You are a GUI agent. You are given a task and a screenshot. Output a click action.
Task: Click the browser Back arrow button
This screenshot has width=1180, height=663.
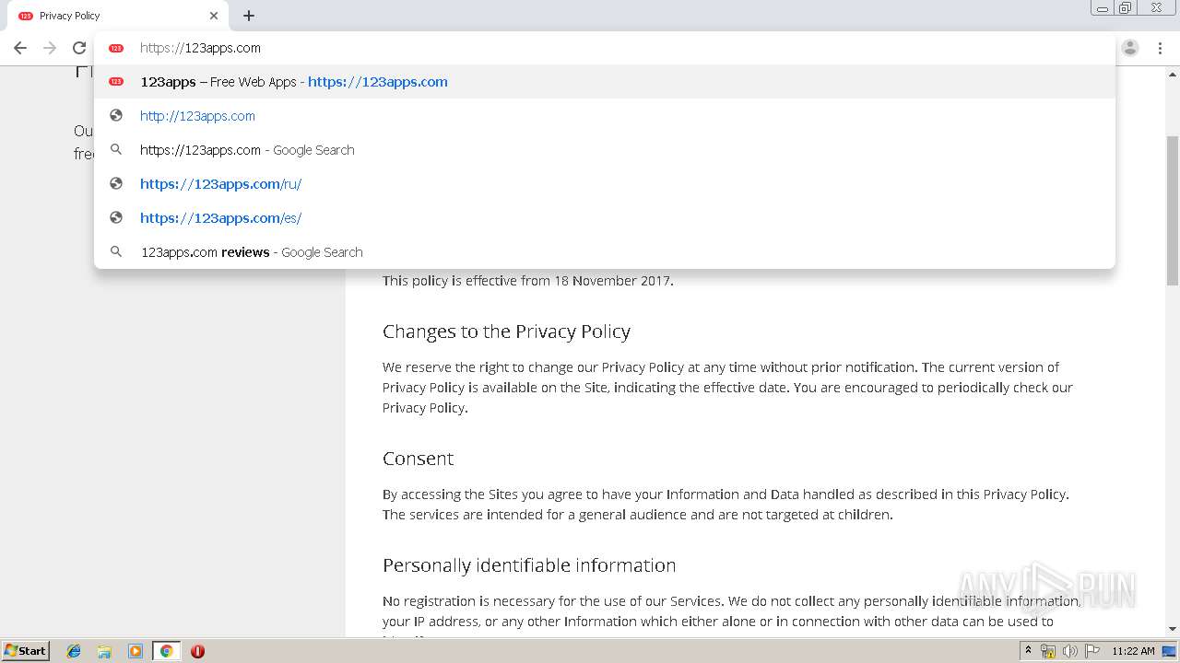20,48
